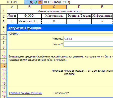This screenshot has width=113, height=98.
Task: Select row 17 header
Action: pyautogui.click(x=4, y=88)
